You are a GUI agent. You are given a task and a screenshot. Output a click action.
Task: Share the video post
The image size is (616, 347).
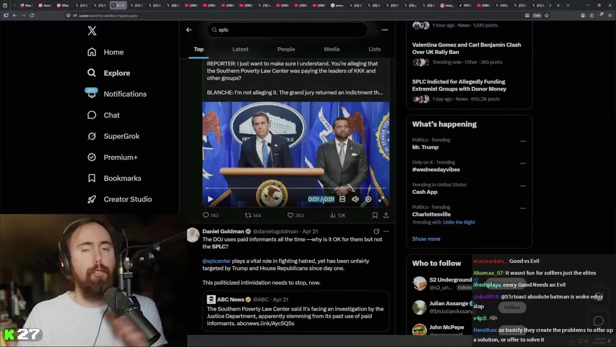[x=386, y=215]
